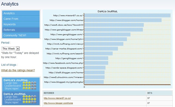The width and height of the screenshot is (175, 107).
Task: Select the Referrals menu item
Action: pyautogui.click(x=21, y=30)
